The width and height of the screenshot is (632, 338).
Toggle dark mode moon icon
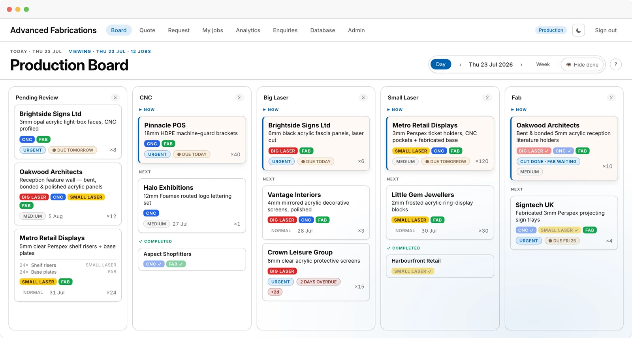(578, 30)
